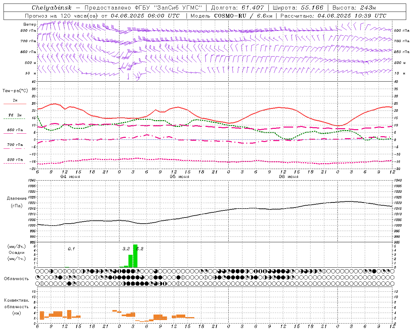
Task: Click the 04 июня date label
Action: click(70, 177)
